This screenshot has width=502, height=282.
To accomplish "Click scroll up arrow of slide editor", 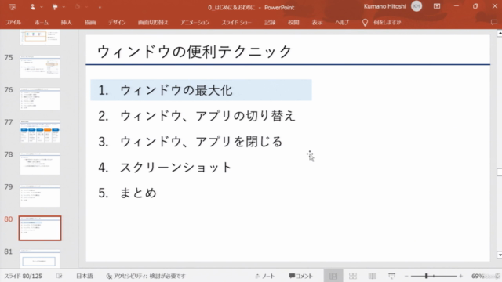I will click(499, 33).
